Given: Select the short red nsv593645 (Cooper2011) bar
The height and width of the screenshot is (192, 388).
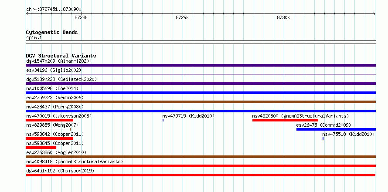Looking at the screenshot, I should tap(41, 148).
